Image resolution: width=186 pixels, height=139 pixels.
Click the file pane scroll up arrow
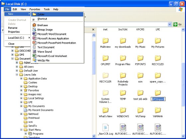point(183,29)
